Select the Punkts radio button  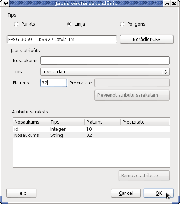click(x=16, y=24)
